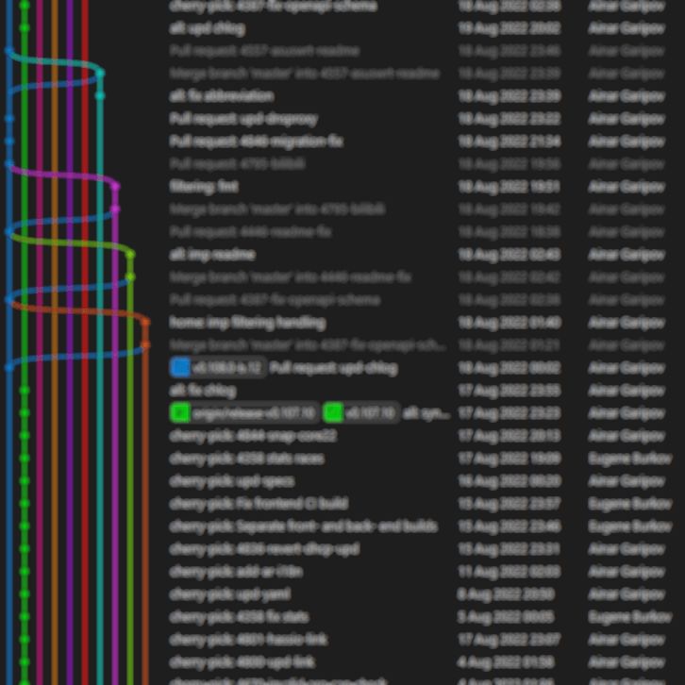
Task: Select commit 'Pull request: 4337-asusrt-readme'
Action: tap(265, 51)
